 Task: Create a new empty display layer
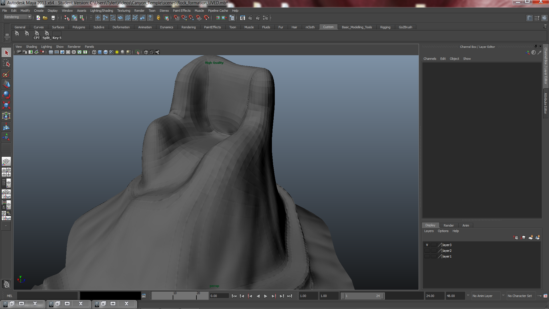531,237
